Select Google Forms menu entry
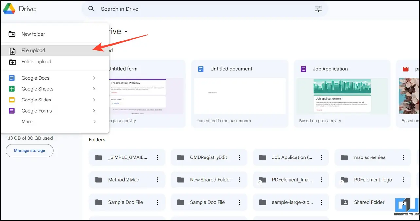This screenshot has width=420, height=221. 55,111
